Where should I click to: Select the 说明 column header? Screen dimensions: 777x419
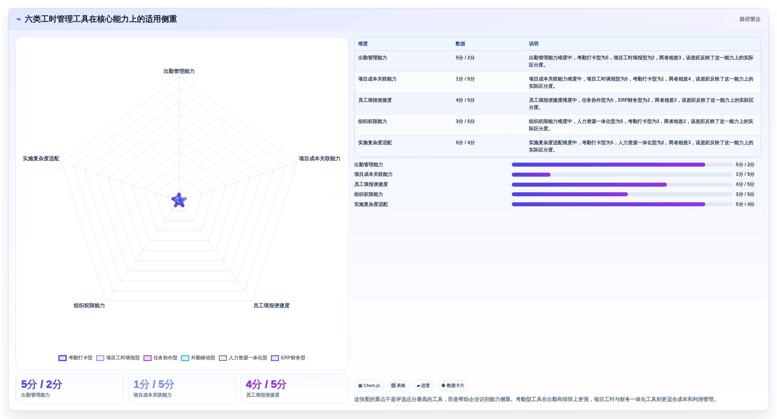(533, 44)
